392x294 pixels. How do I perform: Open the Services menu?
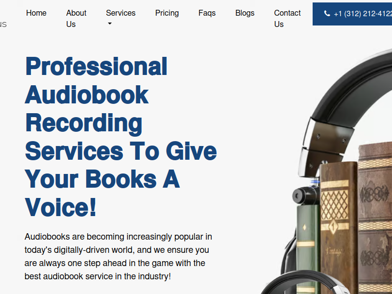pos(121,13)
